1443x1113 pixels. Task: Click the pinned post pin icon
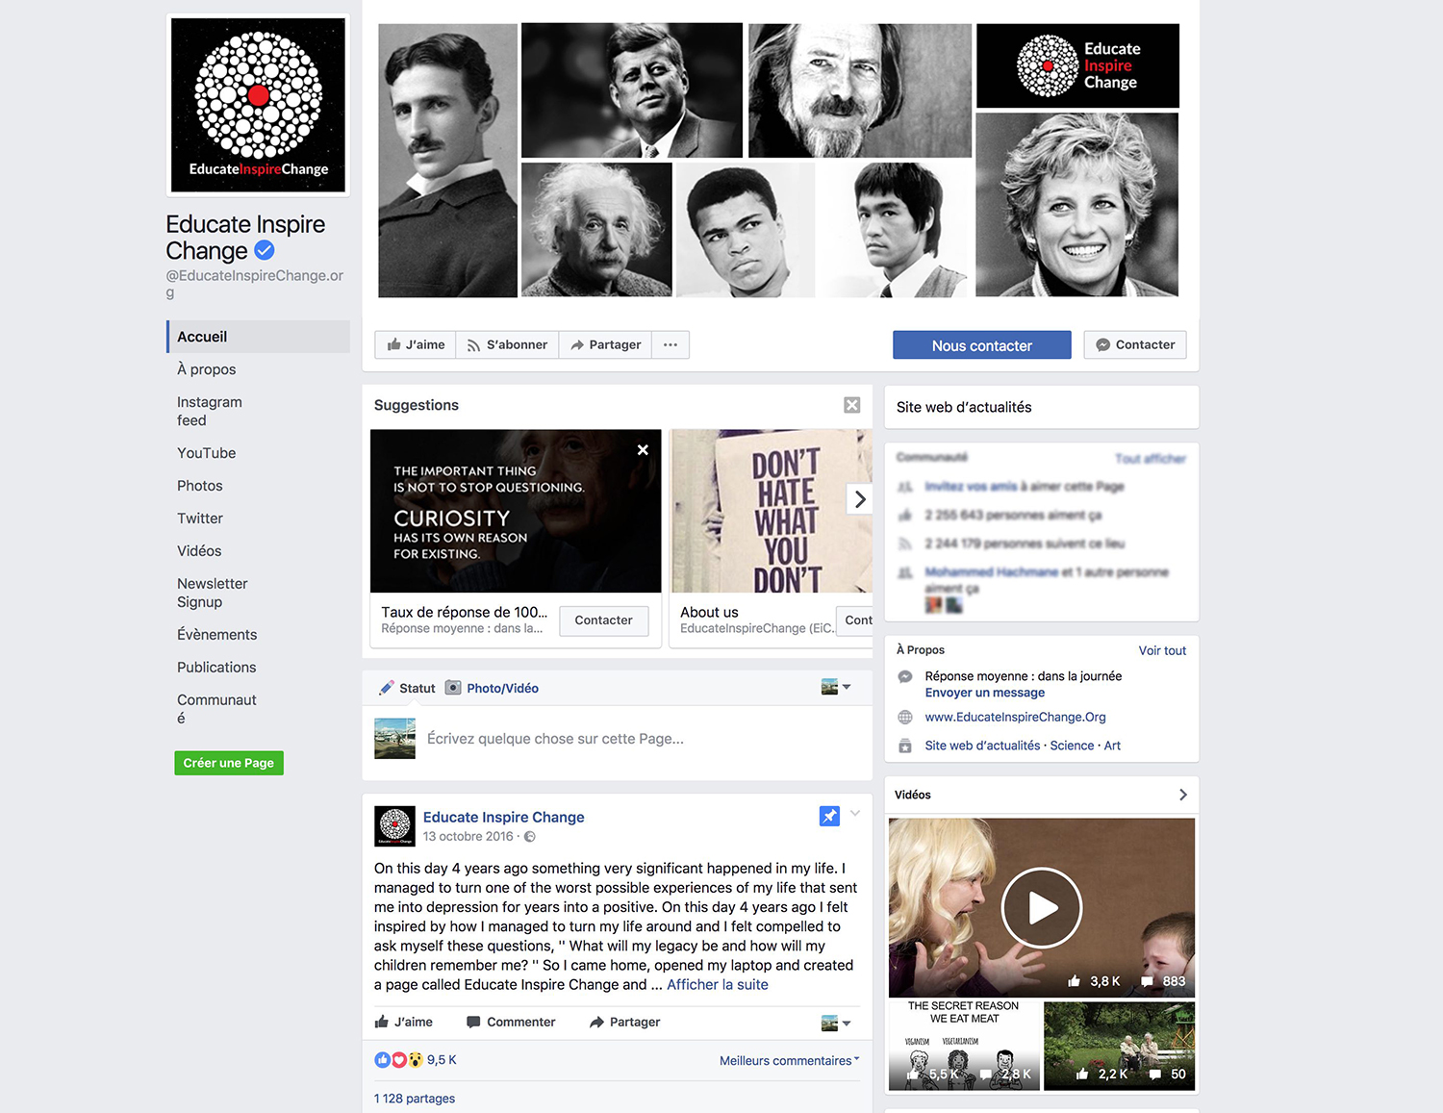[x=829, y=816]
